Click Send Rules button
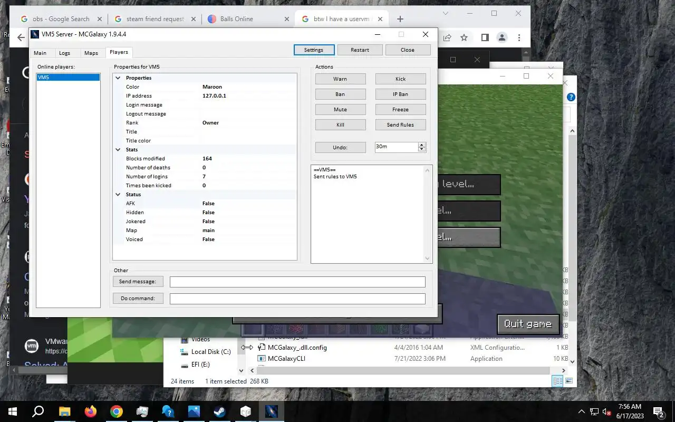This screenshot has width=675, height=422. 400,124
